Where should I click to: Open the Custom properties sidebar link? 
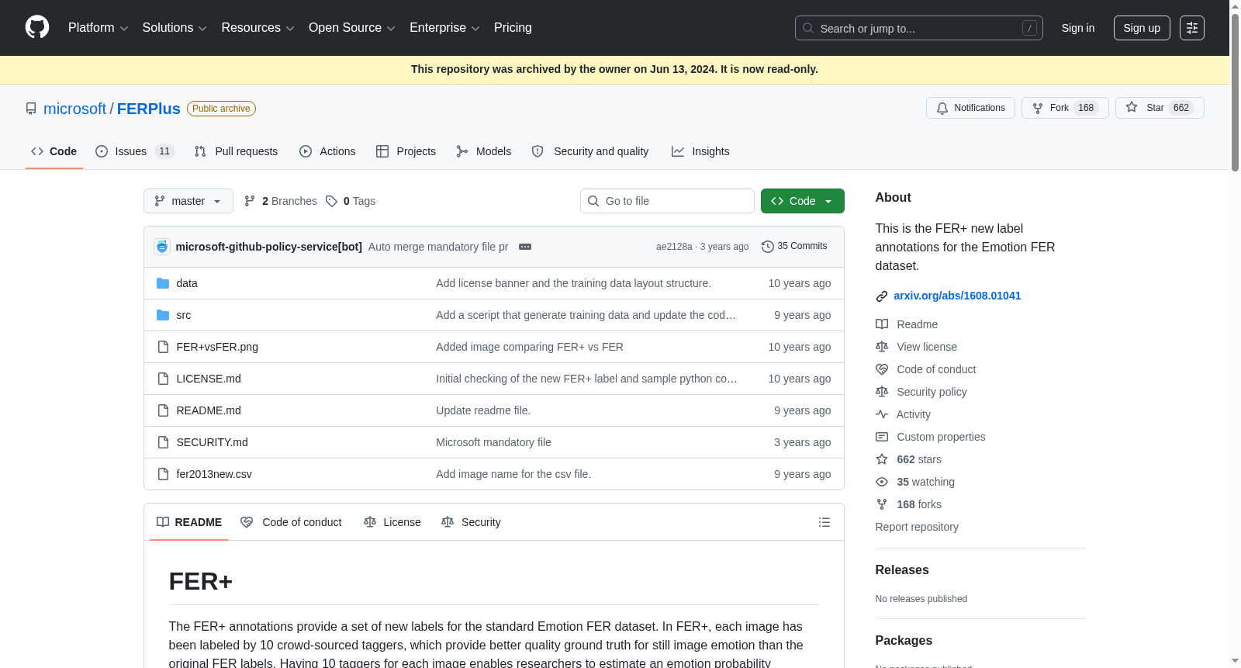coord(941,437)
